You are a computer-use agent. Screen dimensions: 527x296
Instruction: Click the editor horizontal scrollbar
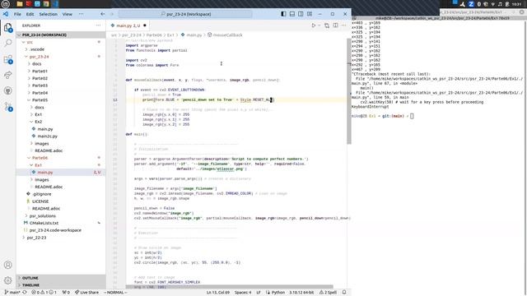point(230,287)
